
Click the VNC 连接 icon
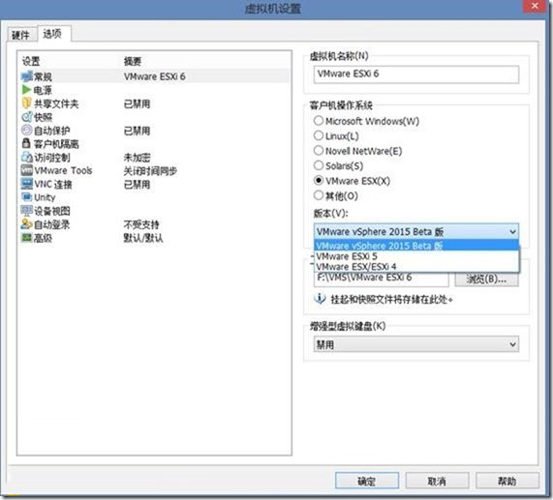coord(27,184)
